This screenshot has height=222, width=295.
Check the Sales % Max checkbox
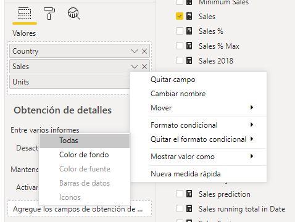click(x=180, y=46)
